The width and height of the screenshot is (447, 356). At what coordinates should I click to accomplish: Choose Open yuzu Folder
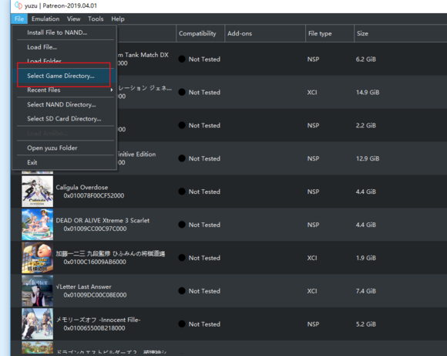click(65, 148)
